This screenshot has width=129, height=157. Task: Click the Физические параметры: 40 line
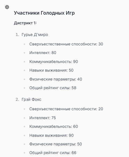click(56, 79)
